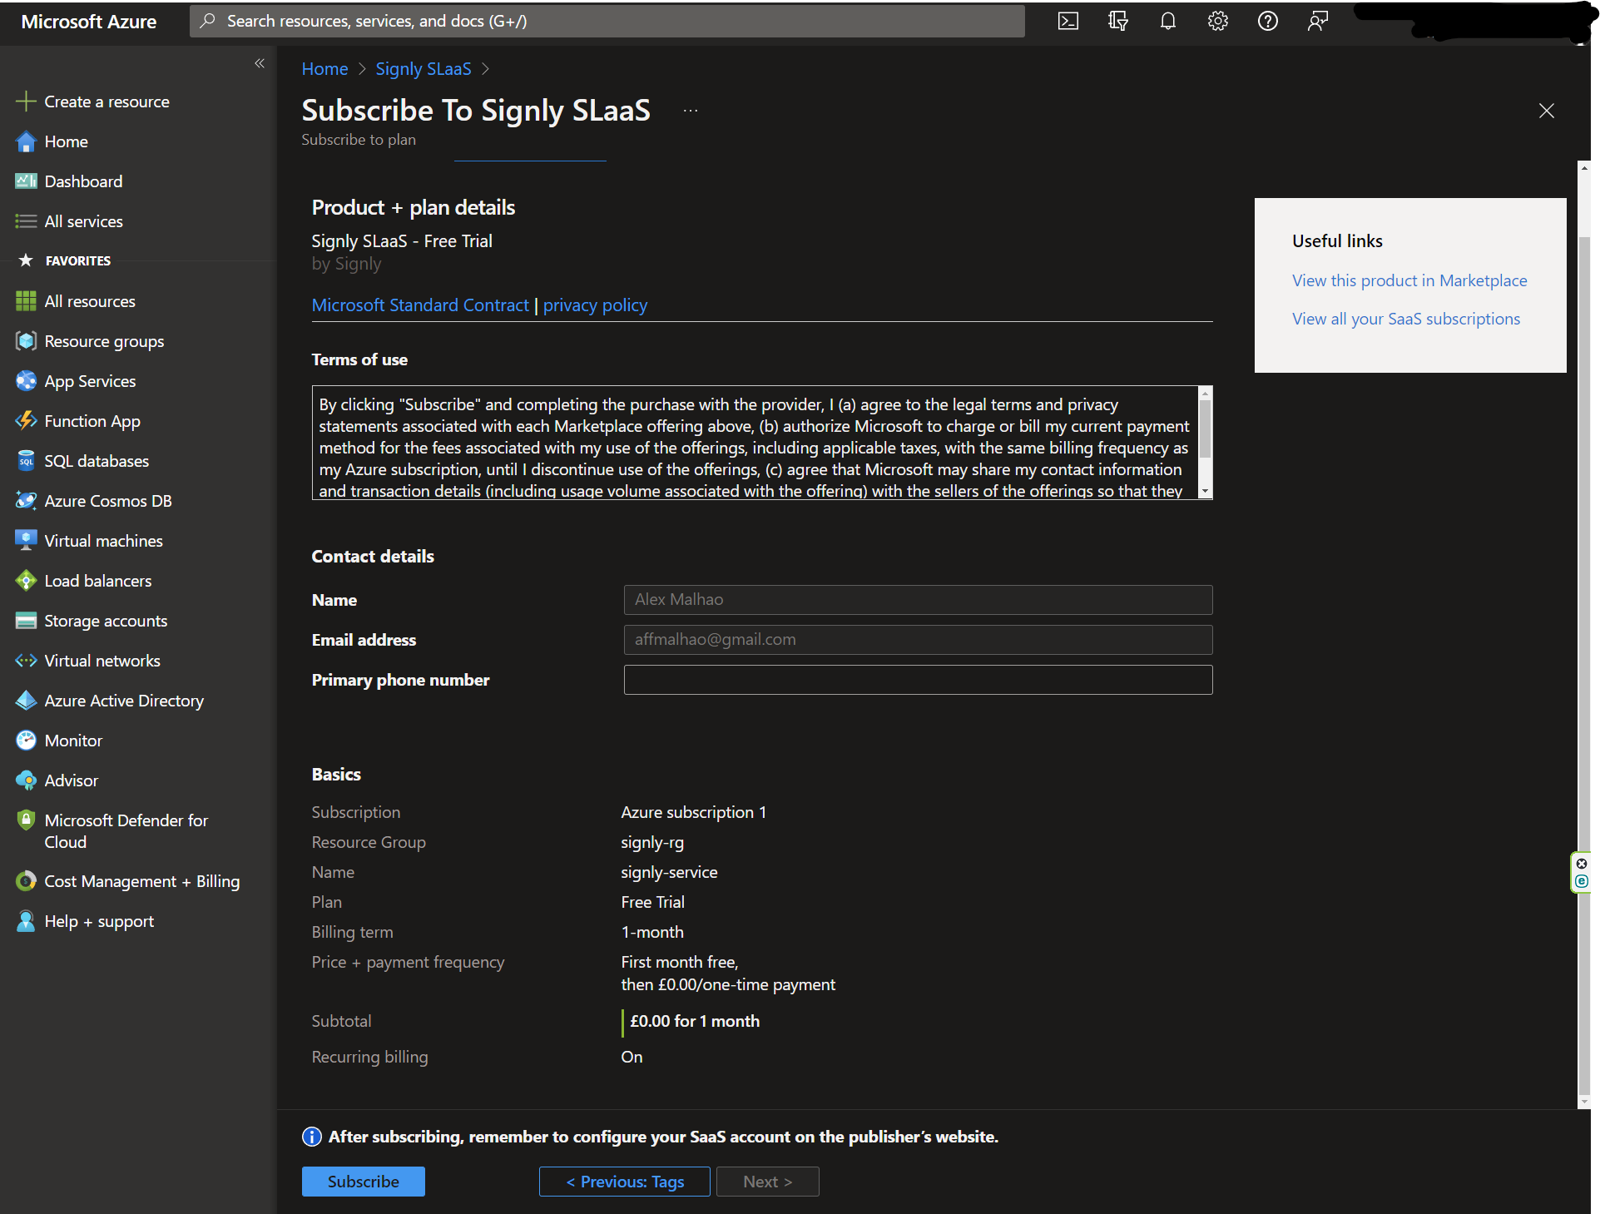
Task: Click the Storage accounts icon
Action: click(x=26, y=621)
